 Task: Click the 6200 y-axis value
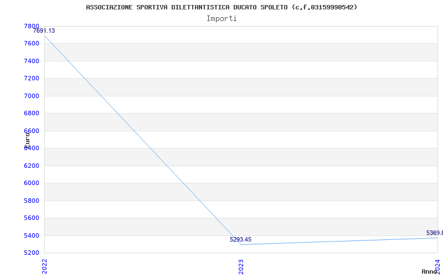pyautogui.click(x=32, y=166)
